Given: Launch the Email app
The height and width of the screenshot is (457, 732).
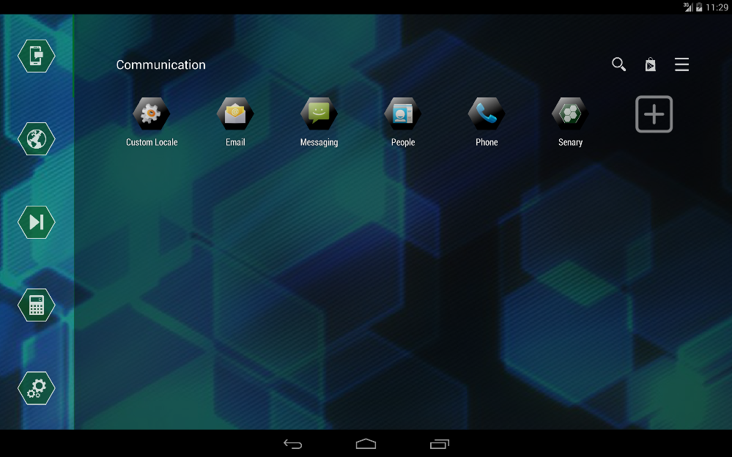Looking at the screenshot, I should click(x=235, y=114).
